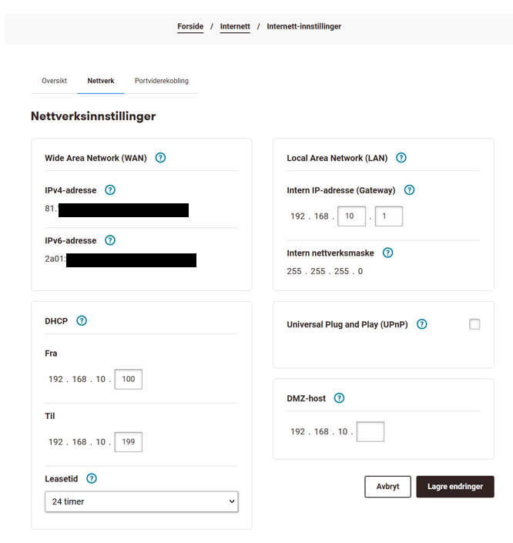Screen dimensions: 513x543
Task: Open help for Intern nettverksmaske
Action: (387, 253)
